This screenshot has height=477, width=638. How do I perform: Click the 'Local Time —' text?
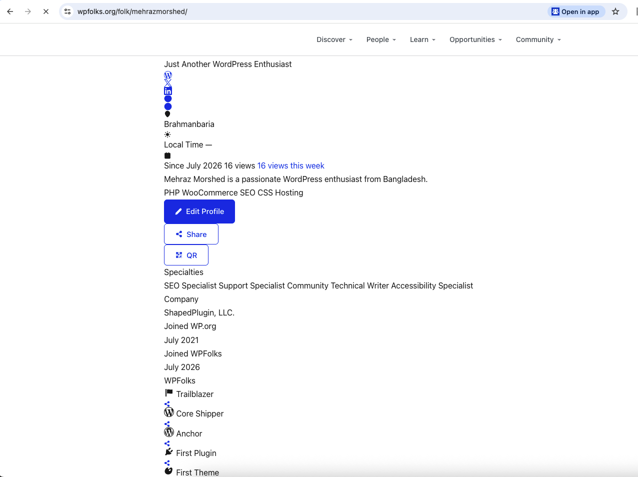coord(188,144)
